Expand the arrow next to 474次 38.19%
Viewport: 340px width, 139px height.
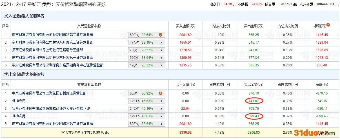[x=161, y=42]
